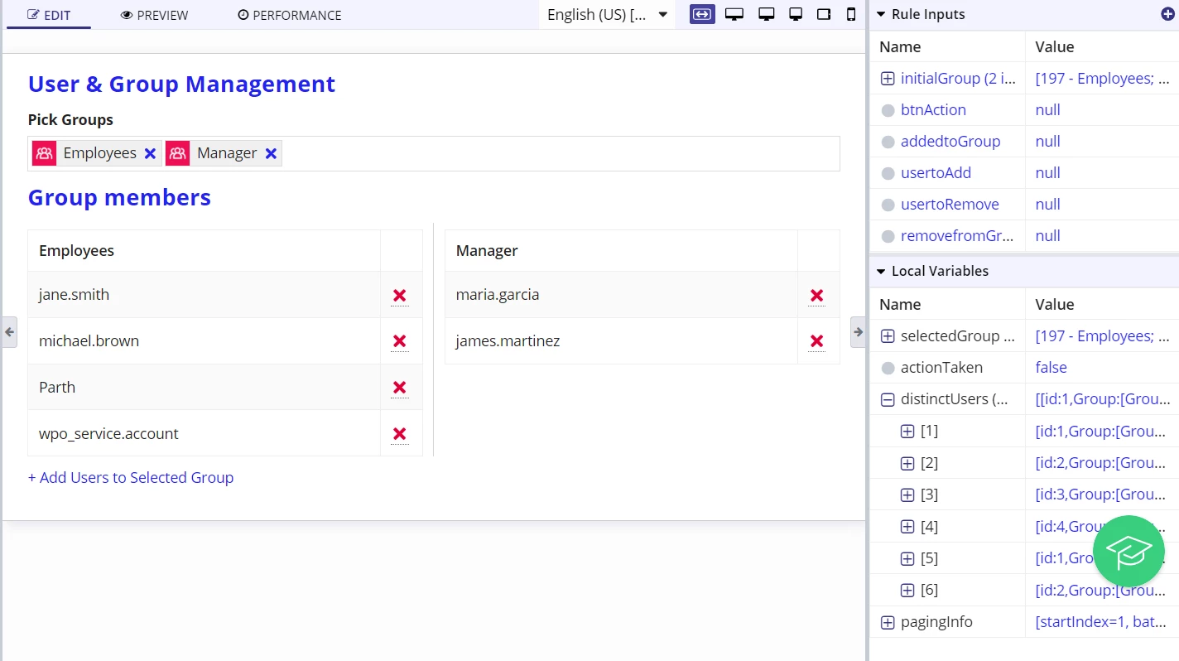Switch to the tablet preview icon
The image size is (1179, 661).
[x=824, y=14]
